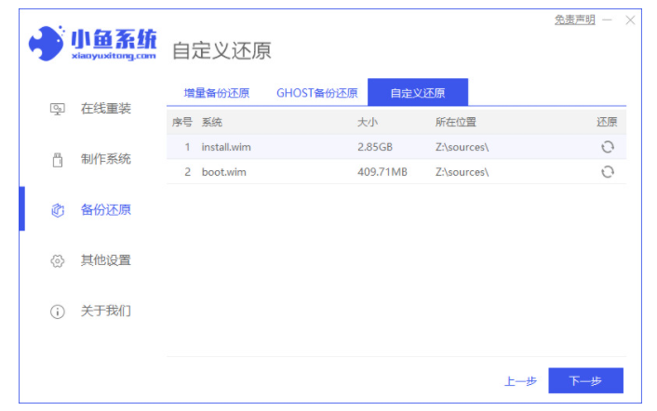Click the 其他设置 gear icon
The width and height of the screenshot is (657, 411).
(x=58, y=260)
